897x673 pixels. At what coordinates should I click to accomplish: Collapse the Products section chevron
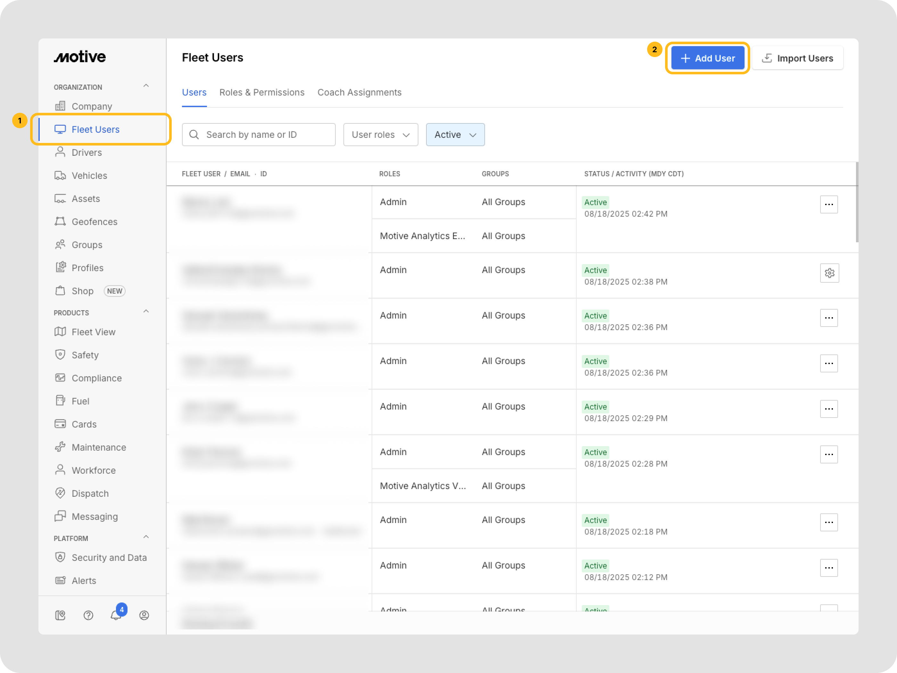point(146,312)
